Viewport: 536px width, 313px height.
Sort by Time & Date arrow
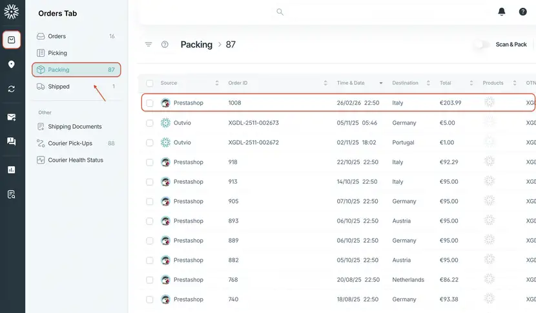point(381,83)
